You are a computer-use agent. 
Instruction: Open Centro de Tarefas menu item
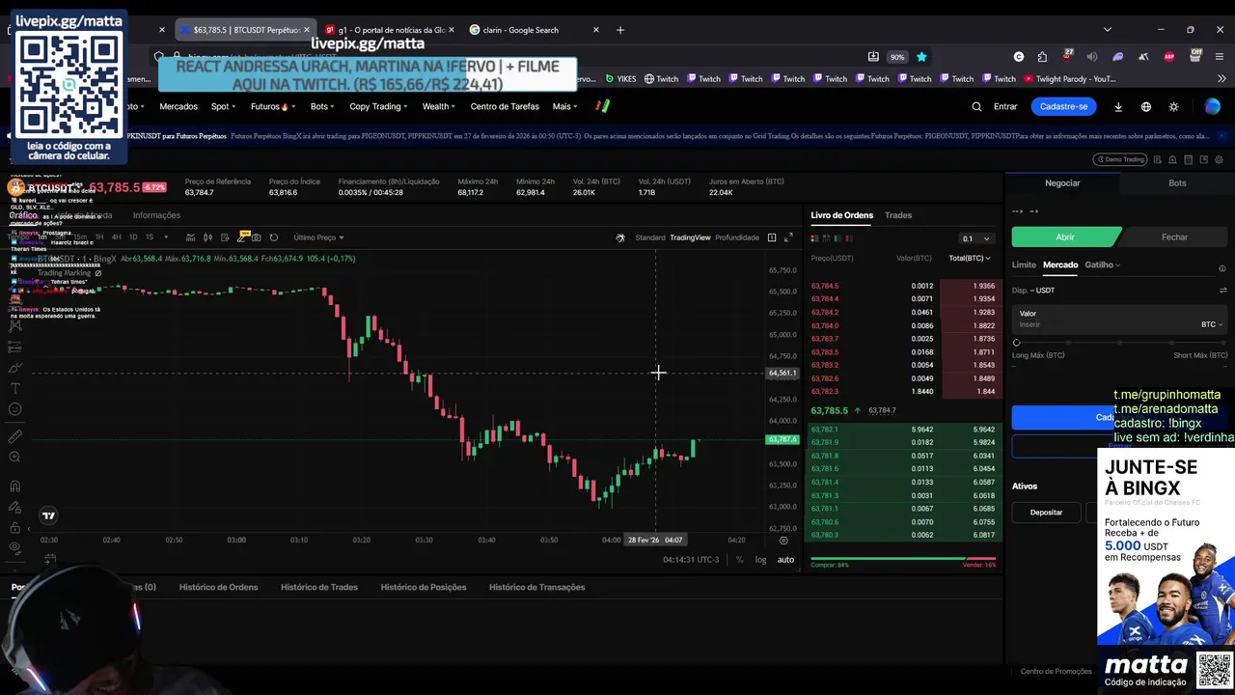505,106
